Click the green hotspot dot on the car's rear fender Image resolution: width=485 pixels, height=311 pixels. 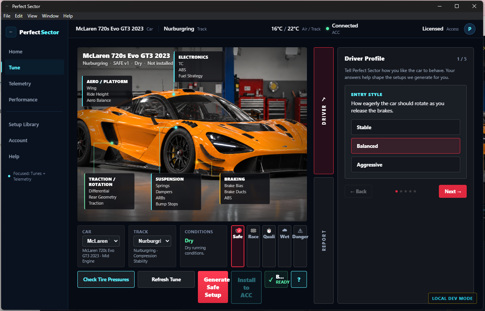[x=112, y=143]
